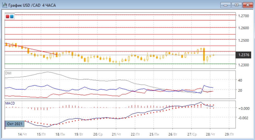
Task: Click the current price tag 1.2376
Action: click(x=244, y=55)
